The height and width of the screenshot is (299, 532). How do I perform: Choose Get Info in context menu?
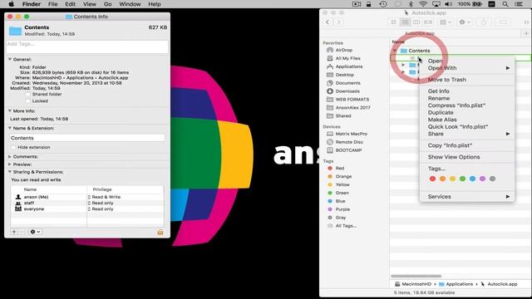click(x=467, y=91)
